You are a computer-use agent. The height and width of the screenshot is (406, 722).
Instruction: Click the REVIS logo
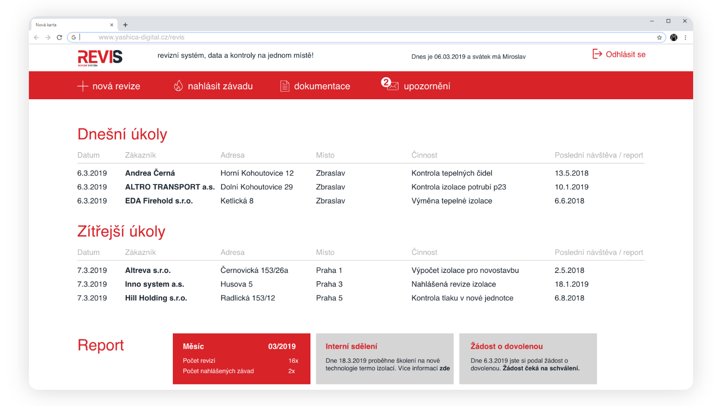coord(100,58)
